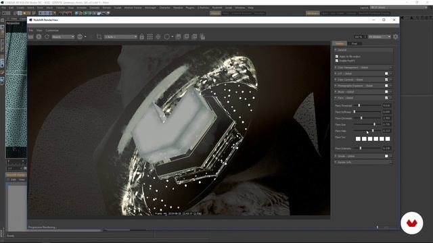Activate the render region crop tool

pyautogui.click(x=99, y=36)
